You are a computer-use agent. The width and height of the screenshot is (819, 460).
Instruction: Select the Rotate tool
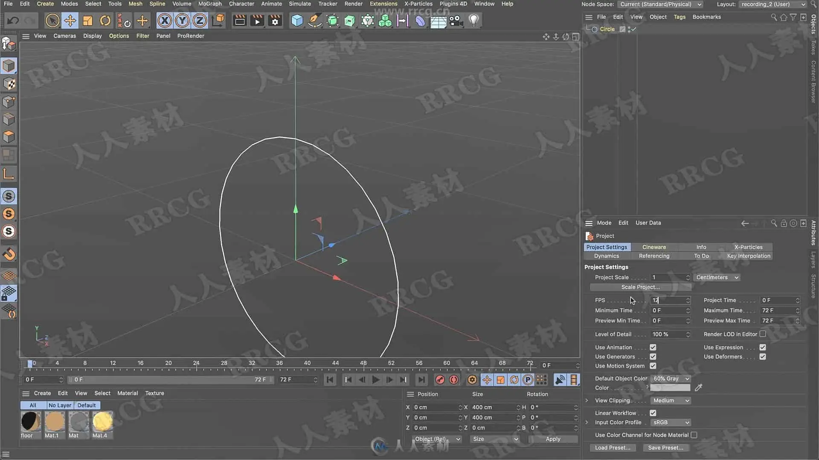(105, 20)
